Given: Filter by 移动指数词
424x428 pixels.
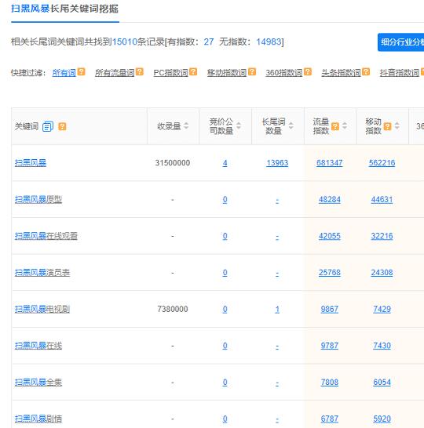Looking at the screenshot, I should click(x=227, y=73).
